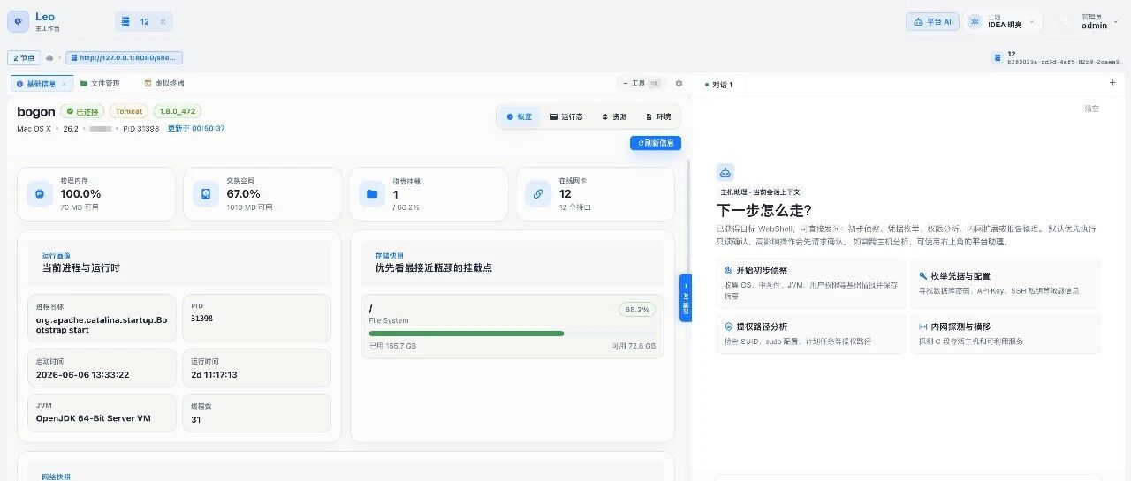The image size is (1131, 481).
Task: Switch to the 虚拟终端 tab
Action: pyautogui.click(x=164, y=84)
